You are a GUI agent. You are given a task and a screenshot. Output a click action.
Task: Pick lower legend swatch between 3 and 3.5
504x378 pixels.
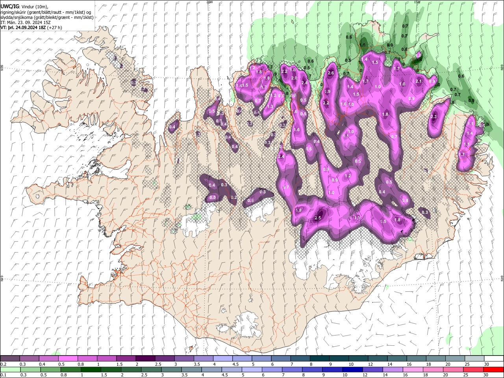pyautogui.click(x=171, y=369)
